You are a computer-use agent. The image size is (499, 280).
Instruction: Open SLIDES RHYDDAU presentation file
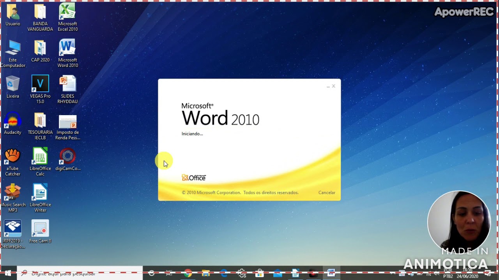click(x=67, y=90)
